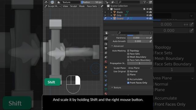Adjust the Hardness value slider
This screenshot has width=196, height=110.
(x=136, y=38)
